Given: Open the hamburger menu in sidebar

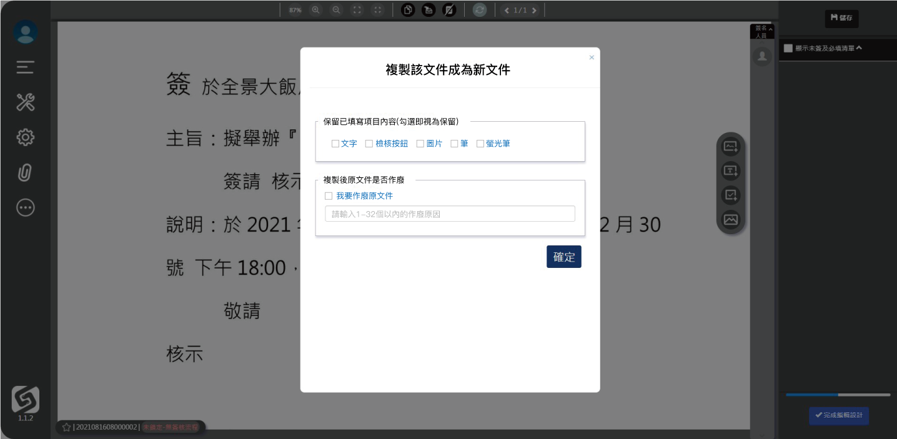Looking at the screenshot, I should coord(26,67).
